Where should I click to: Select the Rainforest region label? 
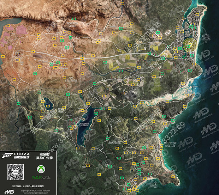coord(115,143)
